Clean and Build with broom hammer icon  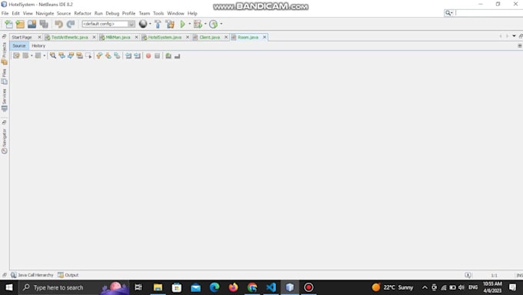pyautogui.click(x=170, y=24)
